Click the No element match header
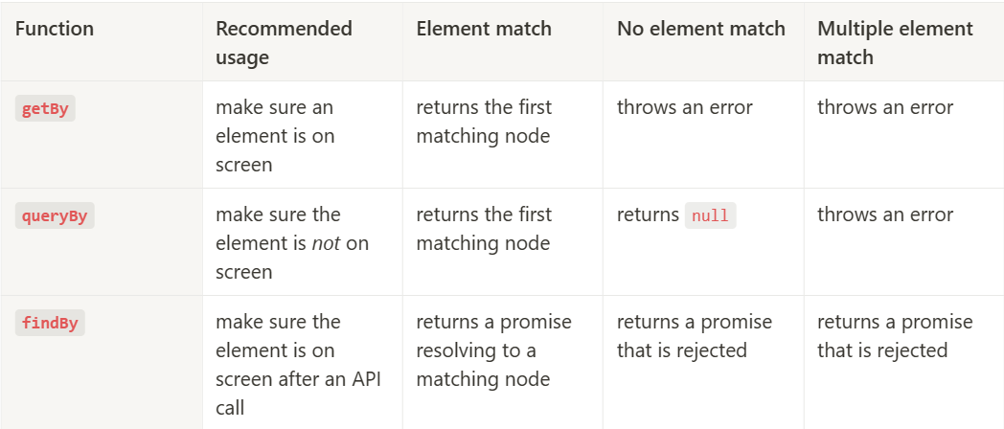Screen dimensions: 1004x429 point(700,29)
